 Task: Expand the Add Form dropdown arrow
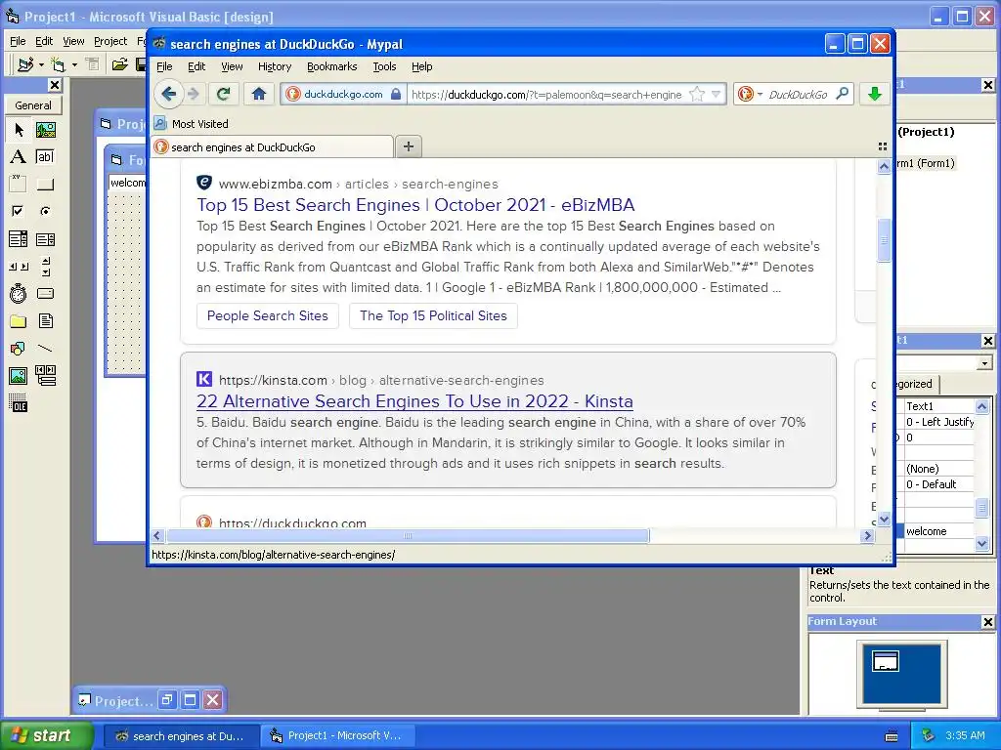click(74, 64)
